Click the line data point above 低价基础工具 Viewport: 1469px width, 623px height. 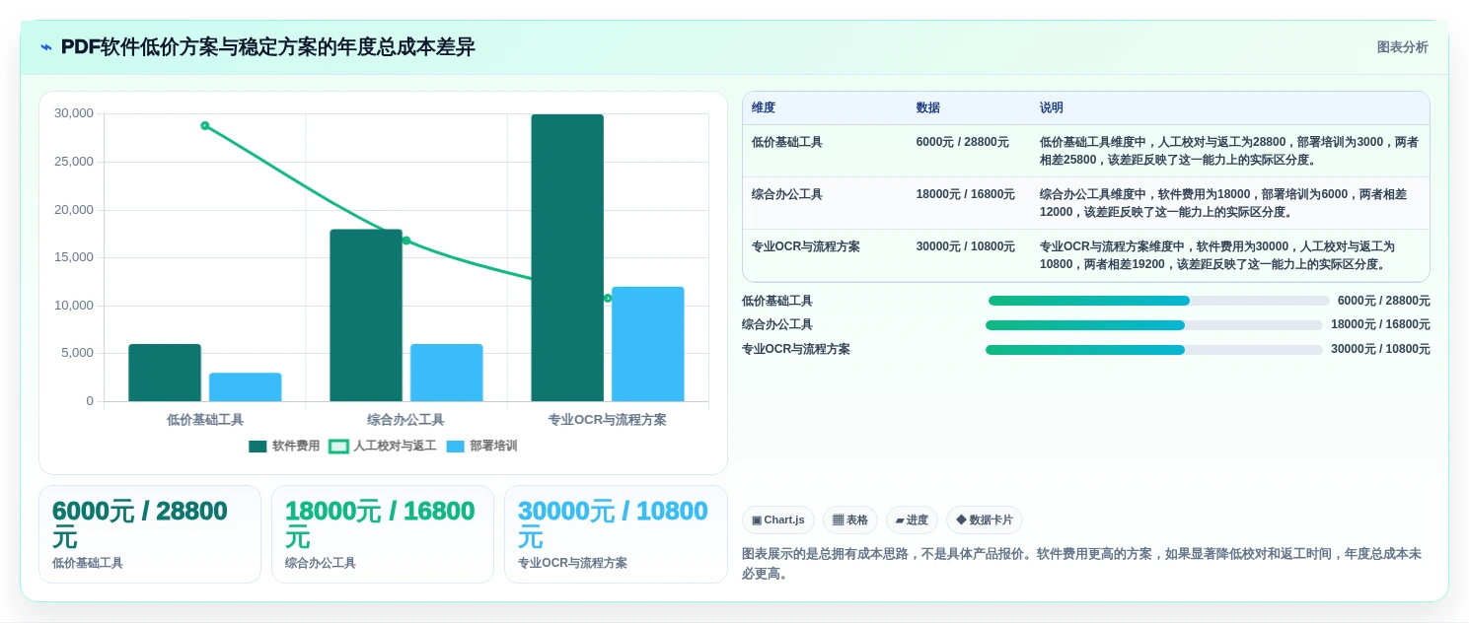click(205, 126)
